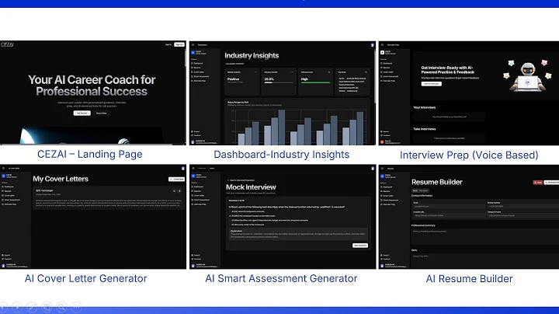The width and height of the screenshot is (559, 314).
Task: Click the user avatar in Mock Interview screenshot
Action: tap(372, 169)
